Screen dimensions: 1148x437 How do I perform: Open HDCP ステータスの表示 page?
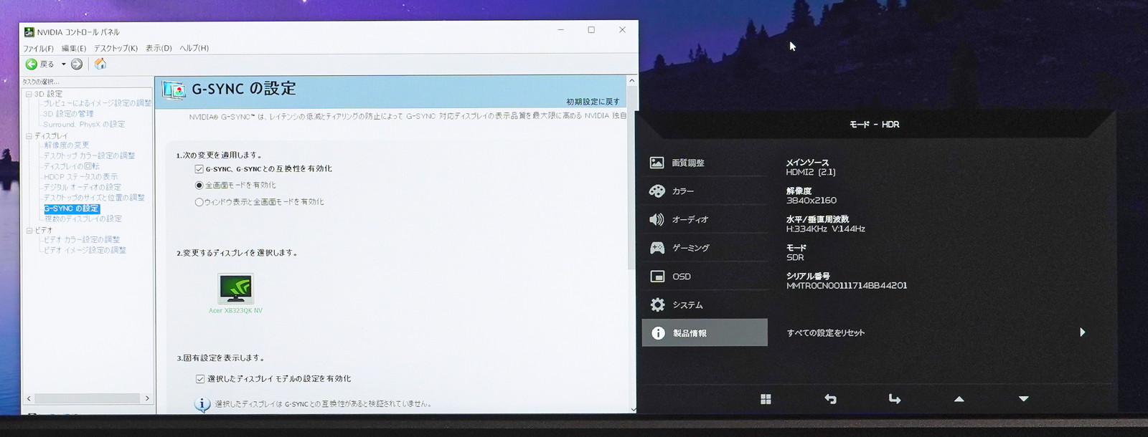(81, 177)
